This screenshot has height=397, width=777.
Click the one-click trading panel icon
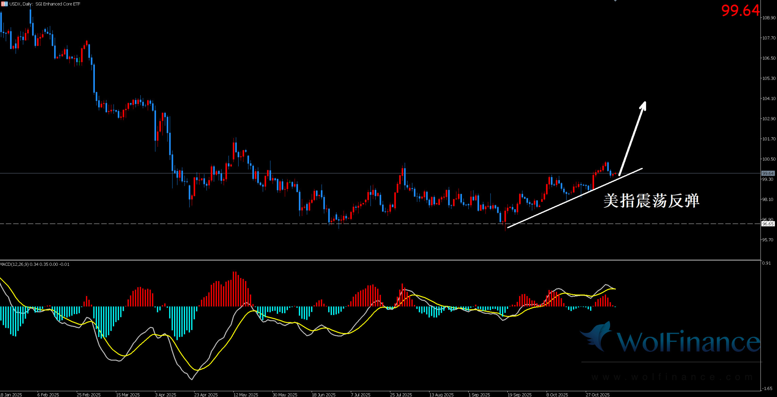(x=4, y=4)
